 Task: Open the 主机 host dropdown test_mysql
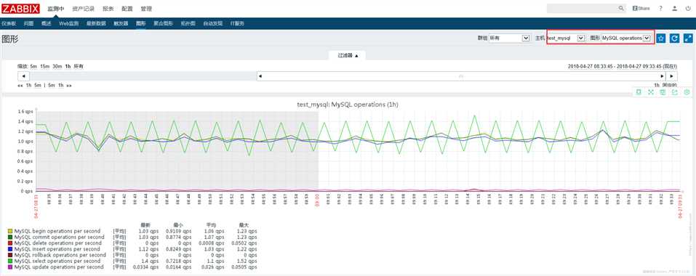coord(566,38)
